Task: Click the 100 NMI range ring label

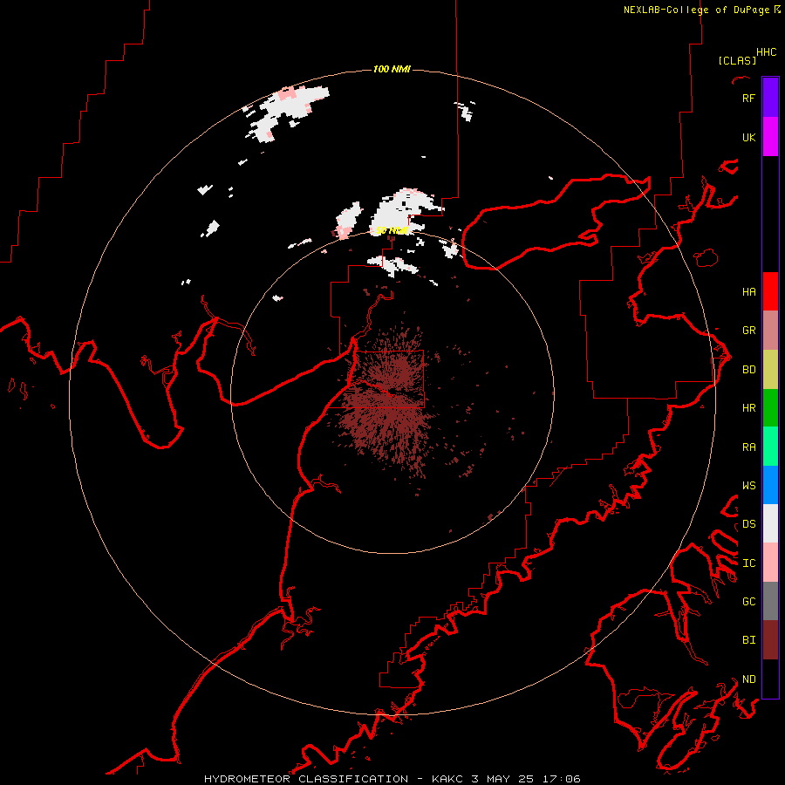Action: pos(392,69)
